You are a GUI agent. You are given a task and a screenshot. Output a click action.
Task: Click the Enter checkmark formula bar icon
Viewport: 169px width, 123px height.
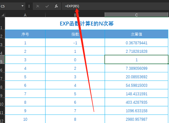[x=47, y=6]
